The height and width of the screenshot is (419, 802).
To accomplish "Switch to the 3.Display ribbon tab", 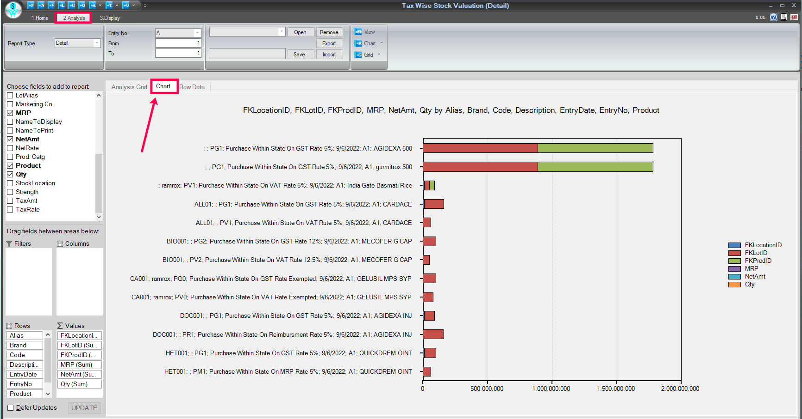I will coord(110,18).
